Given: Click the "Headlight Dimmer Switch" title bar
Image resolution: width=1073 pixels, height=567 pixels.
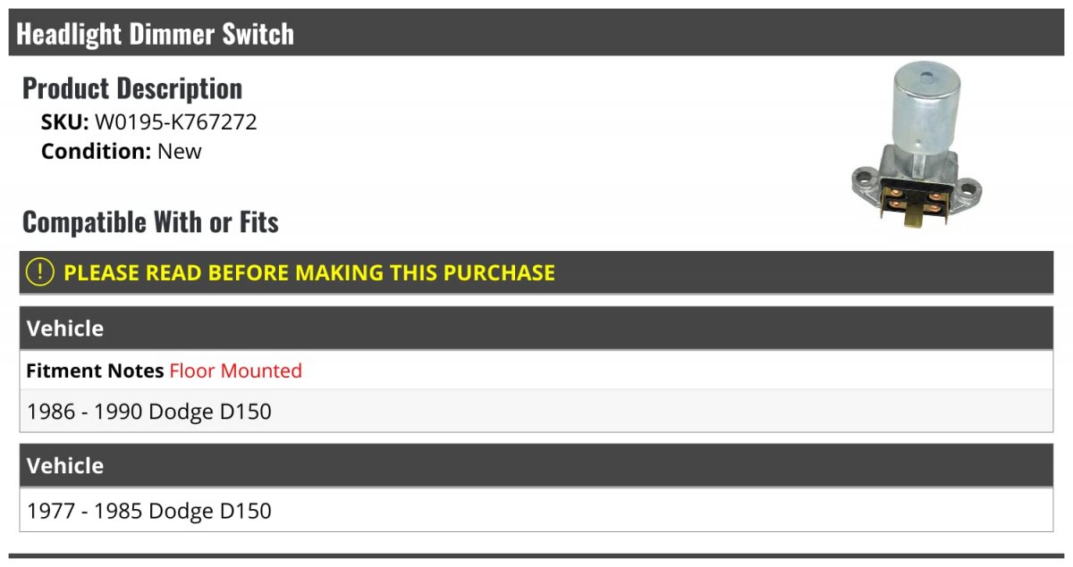Looking at the screenshot, I should click(156, 34).
